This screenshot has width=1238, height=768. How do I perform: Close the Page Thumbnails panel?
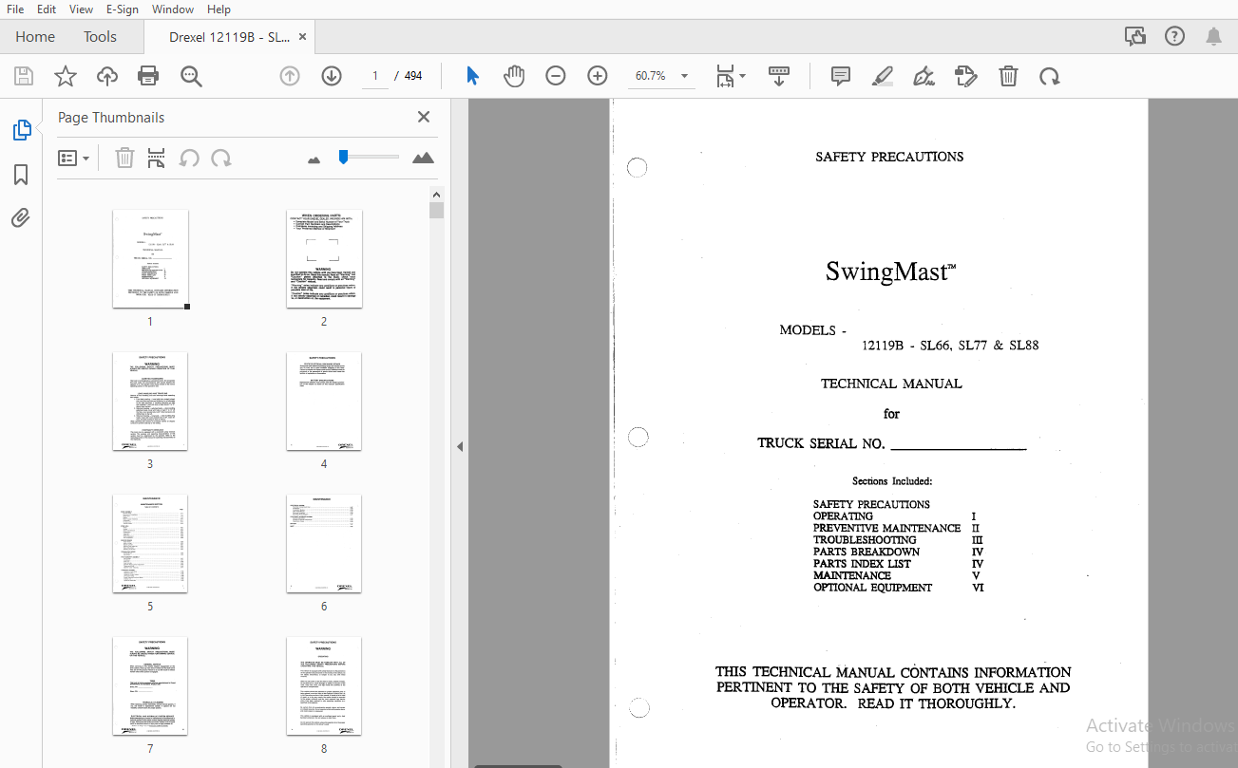click(424, 117)
